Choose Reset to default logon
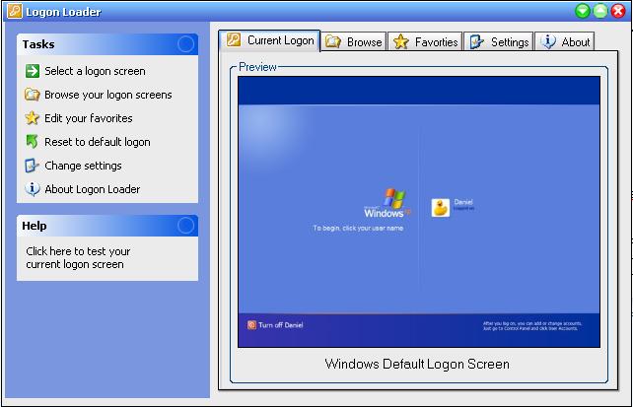Viewport: 633px width, 407px height. (98, 142)
